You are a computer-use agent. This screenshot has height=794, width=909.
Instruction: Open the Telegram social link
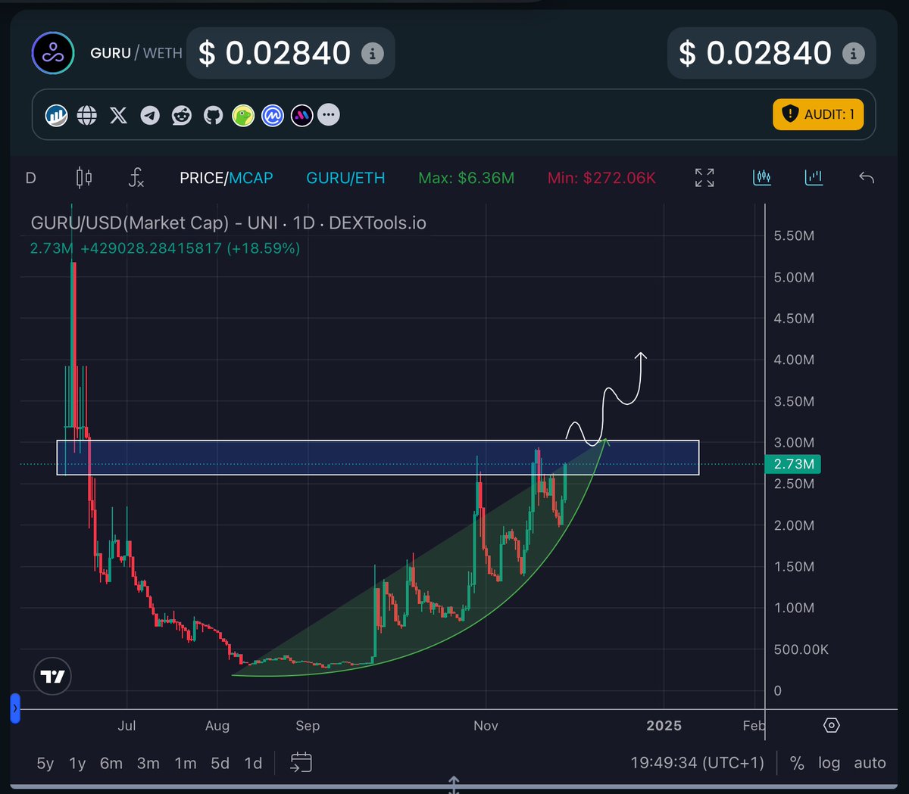pos(150,115)
